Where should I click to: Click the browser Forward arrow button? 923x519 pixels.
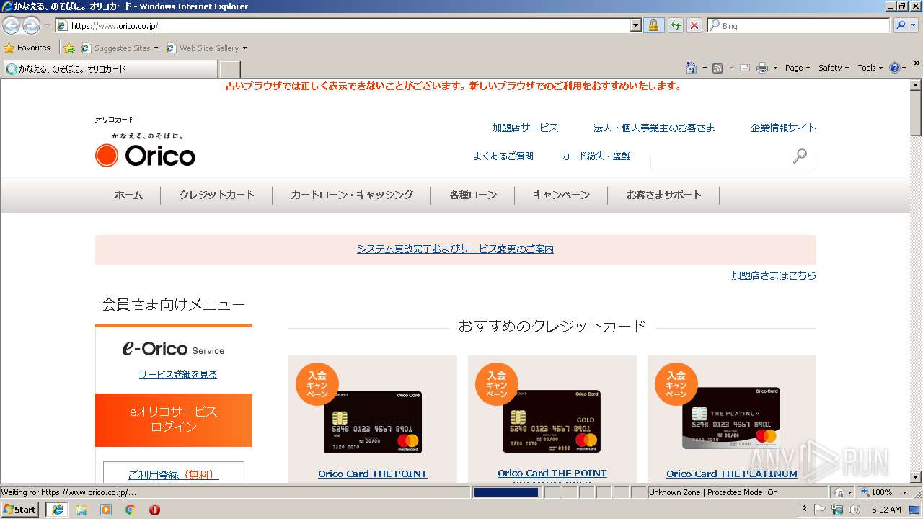31,26
